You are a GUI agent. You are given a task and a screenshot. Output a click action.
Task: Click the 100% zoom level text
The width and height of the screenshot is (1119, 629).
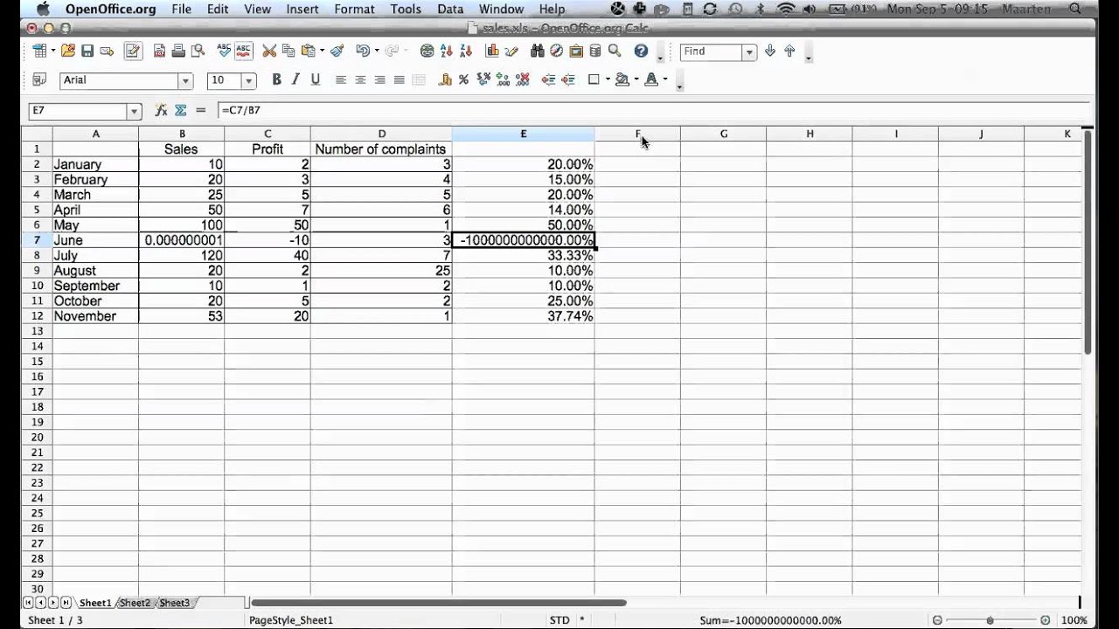1074,620
